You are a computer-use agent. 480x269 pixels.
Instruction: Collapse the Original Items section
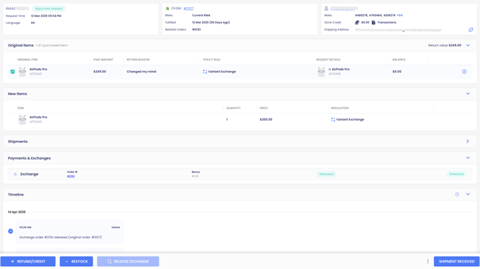coord(467,45)
